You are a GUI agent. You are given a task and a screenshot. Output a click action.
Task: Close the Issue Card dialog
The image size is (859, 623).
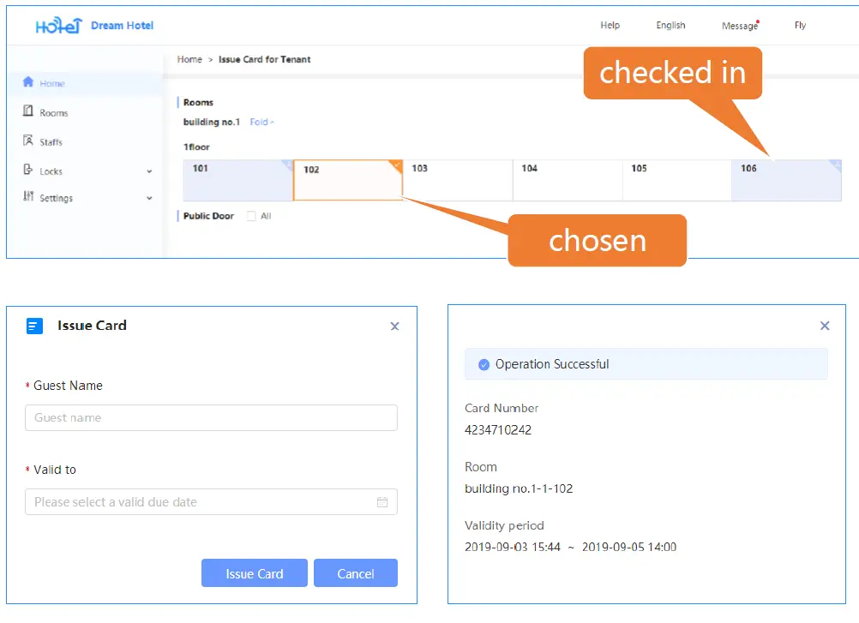[394, 326]
